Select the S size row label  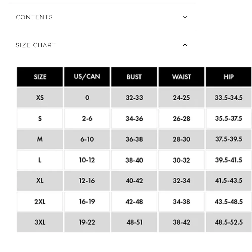pos(40,119)
